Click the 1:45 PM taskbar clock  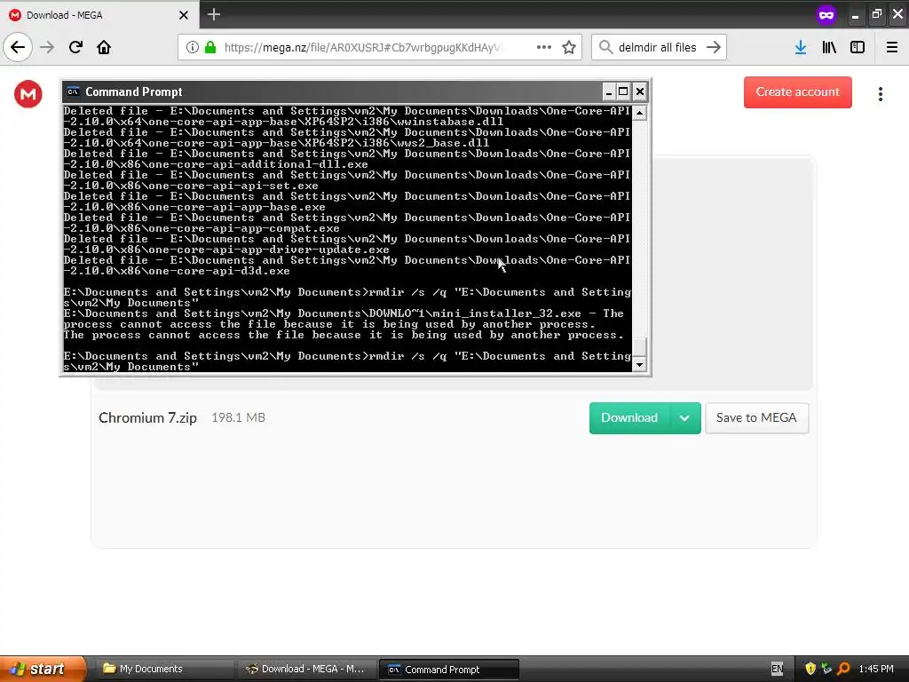click(876, 669)
